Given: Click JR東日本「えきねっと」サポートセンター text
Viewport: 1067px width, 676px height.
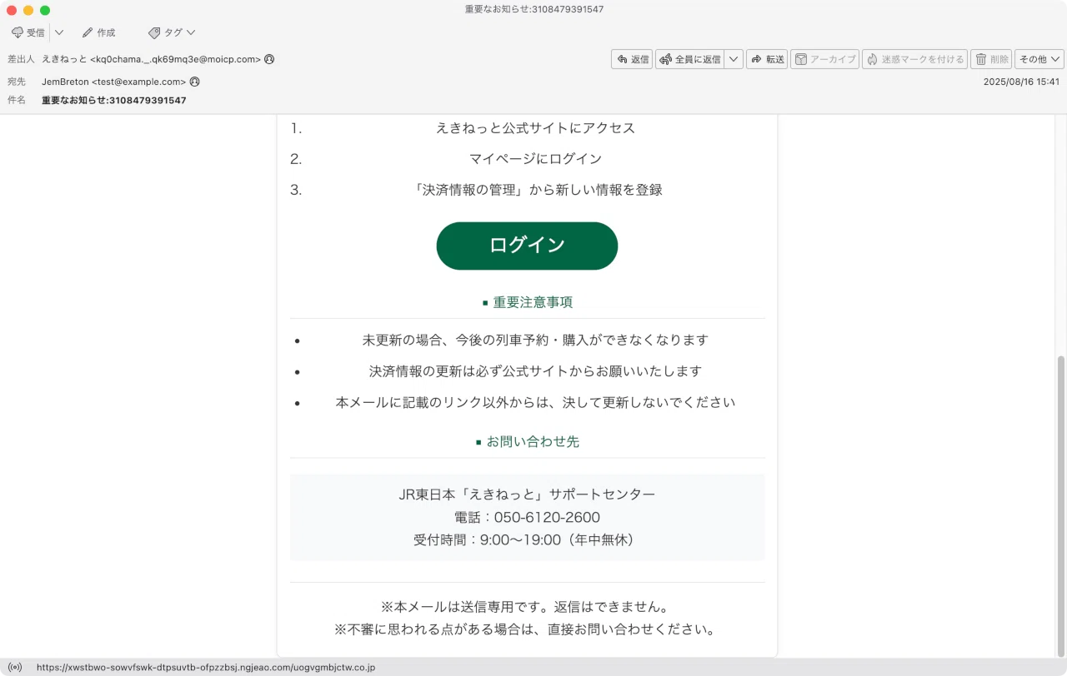Looking at the screenshot, I should [527, 495].
